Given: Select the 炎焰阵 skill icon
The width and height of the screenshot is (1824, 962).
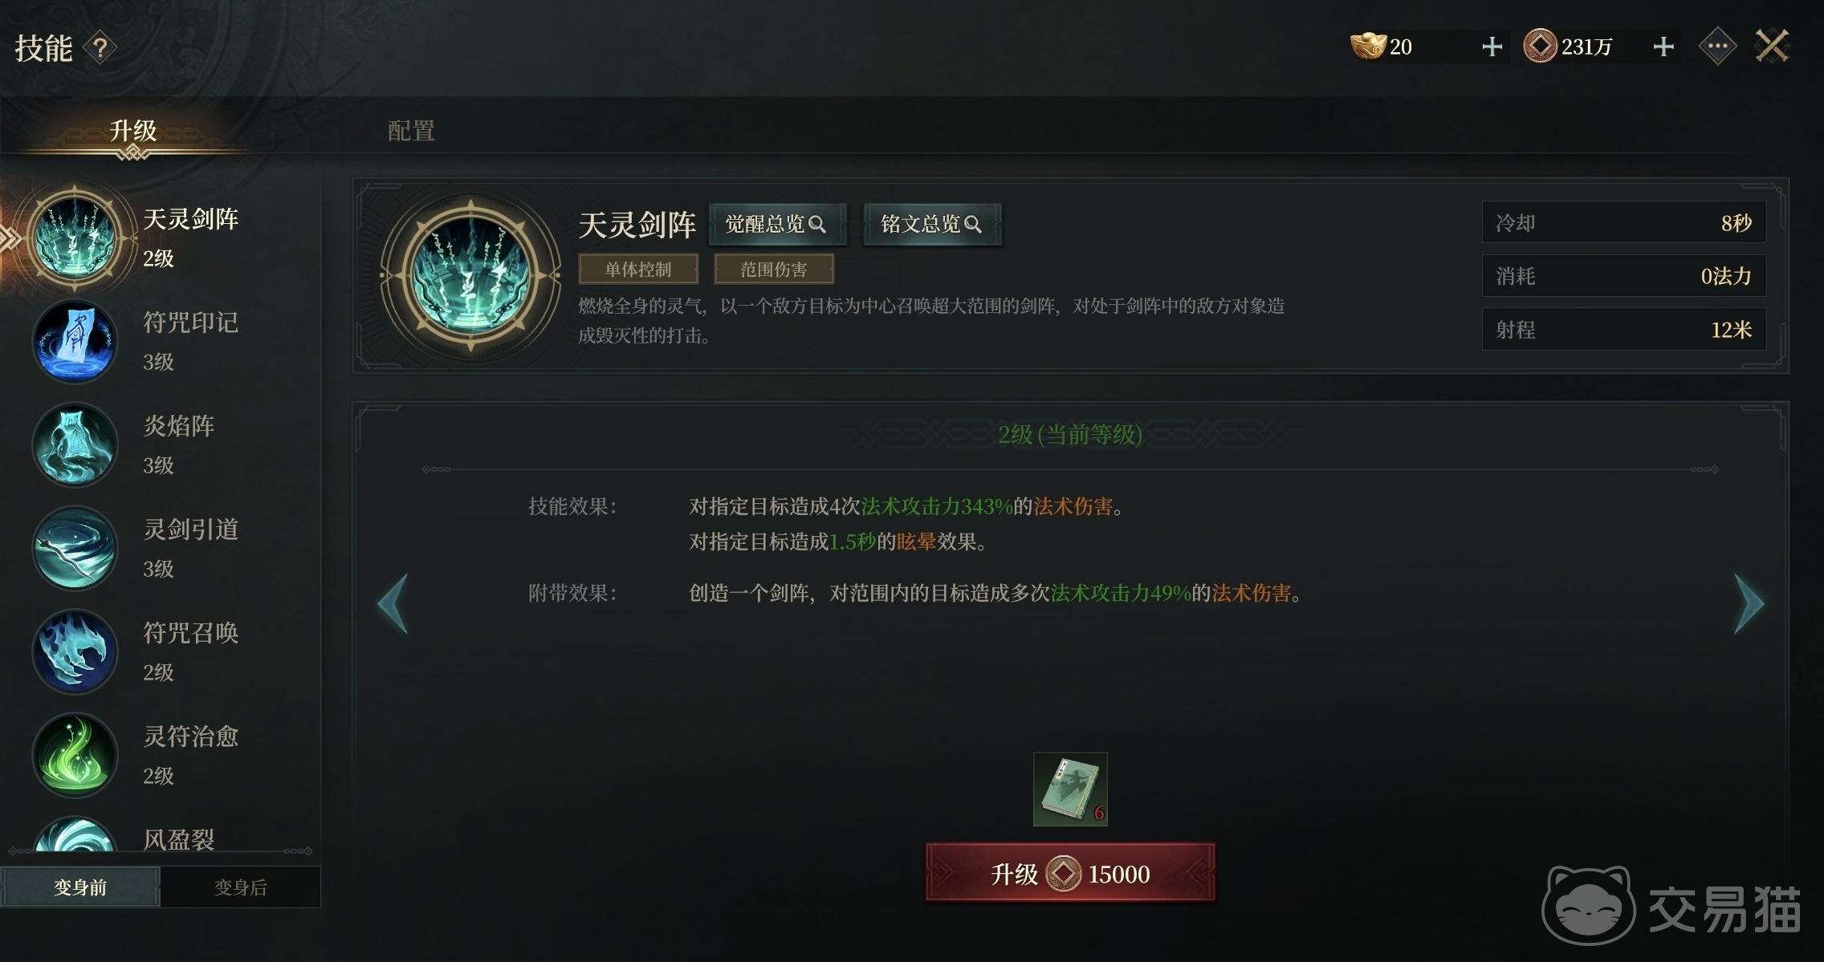Looking at the screenshot, I should click(x=75, y=445).
